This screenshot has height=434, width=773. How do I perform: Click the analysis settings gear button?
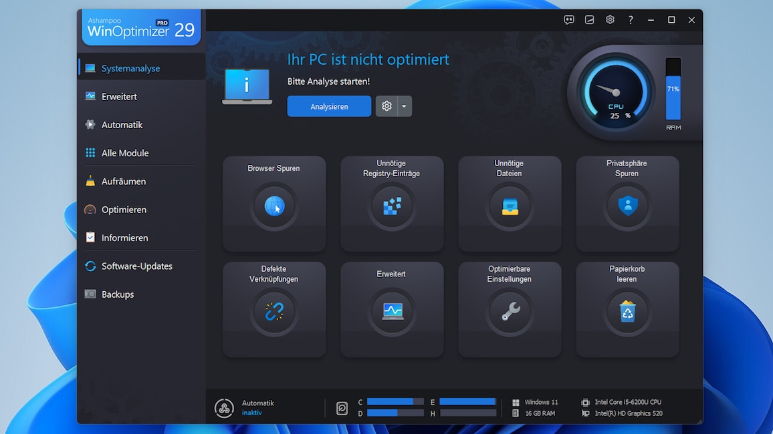[386, 105]
